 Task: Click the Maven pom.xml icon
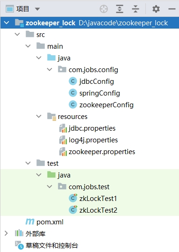30,222
